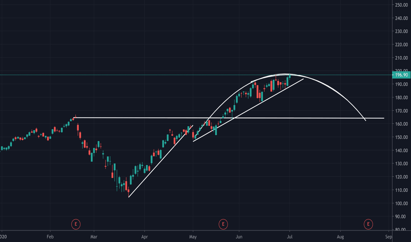411x242 pixels.
Task: Click the 250.00 price axis label
Action: (x=401, y=5)
